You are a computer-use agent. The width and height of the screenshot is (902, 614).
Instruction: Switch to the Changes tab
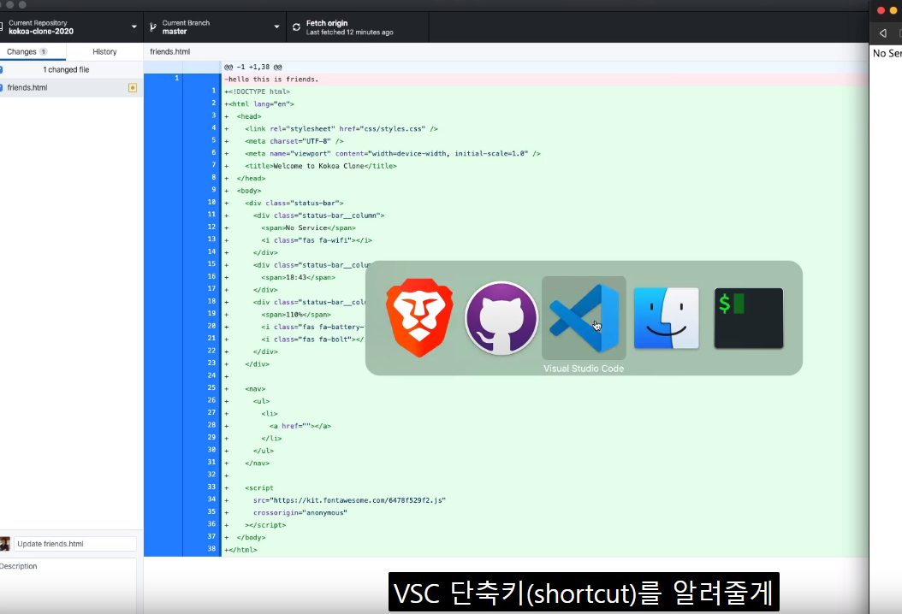pyautogui.click(x=33, y=52)
